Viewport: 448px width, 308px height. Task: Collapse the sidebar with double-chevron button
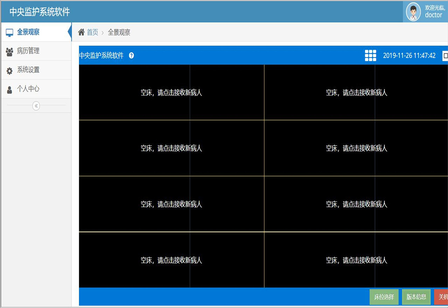[36, 106]
